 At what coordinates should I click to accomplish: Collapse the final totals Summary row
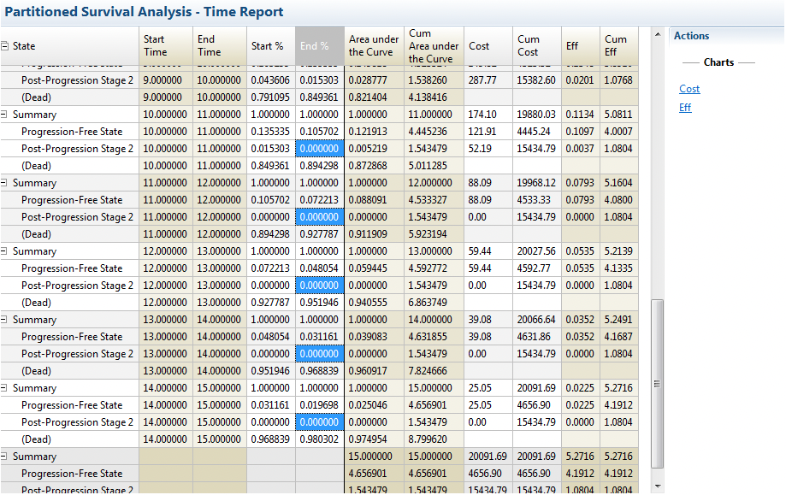[x=5, y=457]
